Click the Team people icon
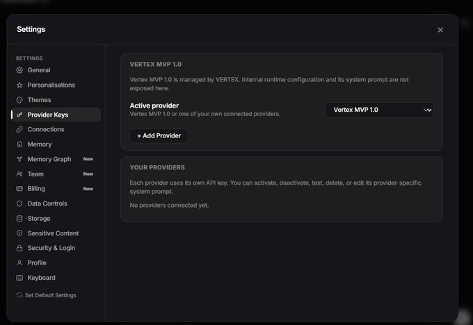The width and height of the screenshot is (473, 325). (19, 174)
